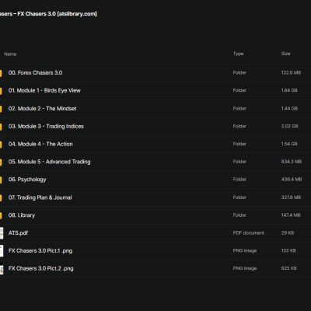Click the folder icon beside Module 5 - Advanced Trading

[1, 162]
